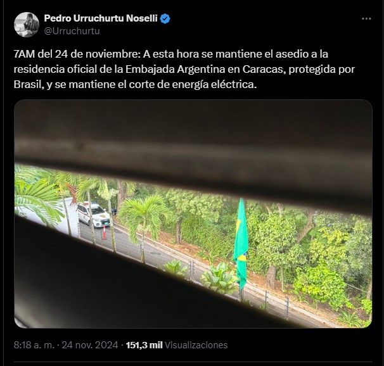Click the display name Pedro Urruchurtu Noselli
Image resolution: width=384 pixels, height=366 pixels.
pos(101,18)
